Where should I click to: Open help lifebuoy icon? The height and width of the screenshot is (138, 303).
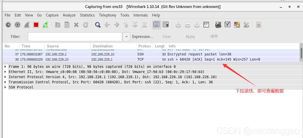259,25
